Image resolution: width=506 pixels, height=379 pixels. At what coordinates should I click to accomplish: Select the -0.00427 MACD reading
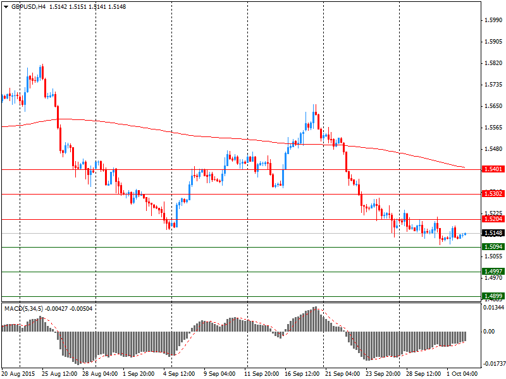pyautogui.click(x=56, y=309)
